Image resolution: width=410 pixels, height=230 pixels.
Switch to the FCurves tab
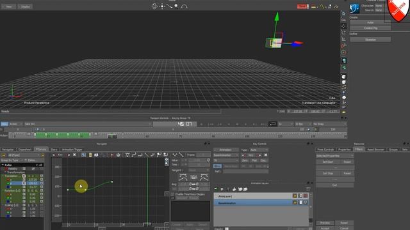point(41,149)
